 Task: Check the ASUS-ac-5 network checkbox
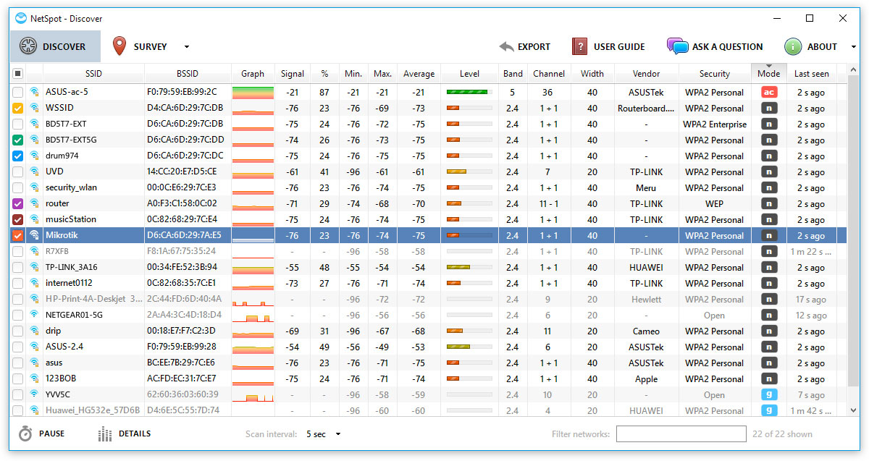(18, 92)
